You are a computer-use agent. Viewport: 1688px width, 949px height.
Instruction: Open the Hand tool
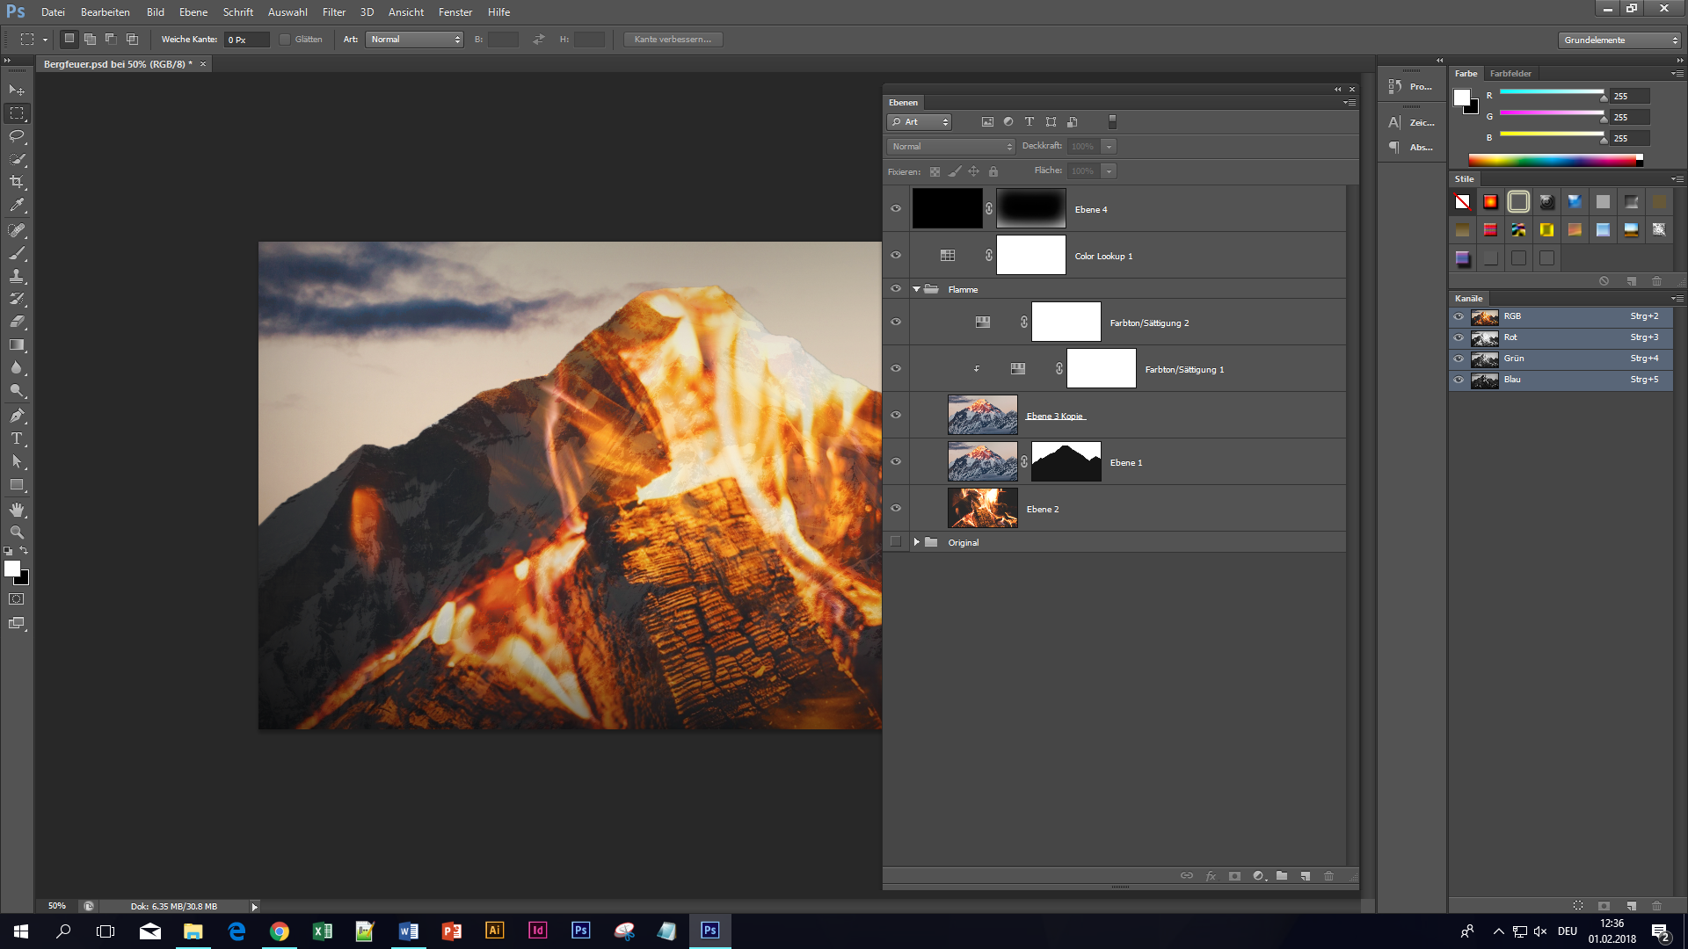coord(16,508)
